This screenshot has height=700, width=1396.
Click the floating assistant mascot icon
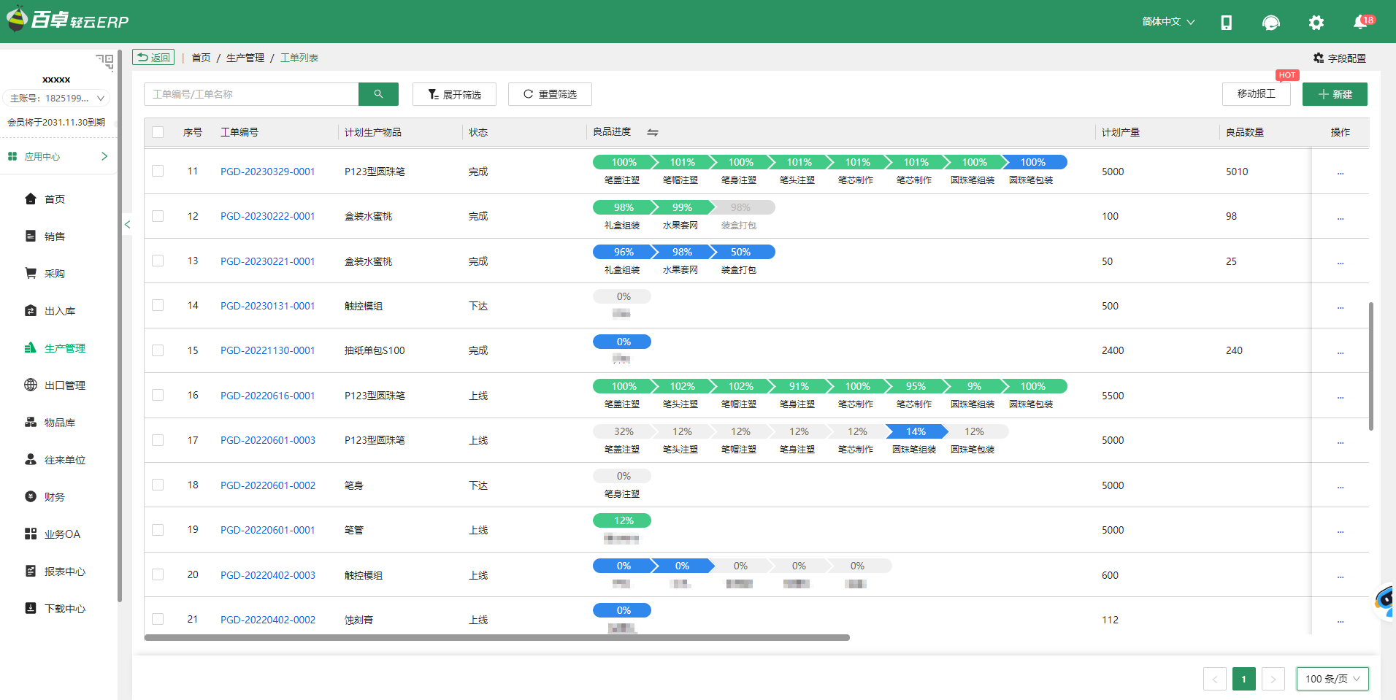coord(1384,601)
